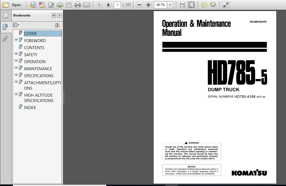Image resolution: width=286 pixels, height=186 pixels.
Task: Zoom out with the minus button
Action: pos(139,5)
